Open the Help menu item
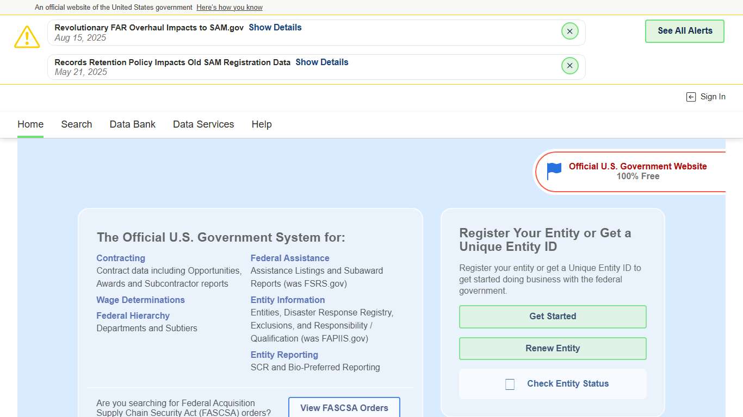 [261, 124]
